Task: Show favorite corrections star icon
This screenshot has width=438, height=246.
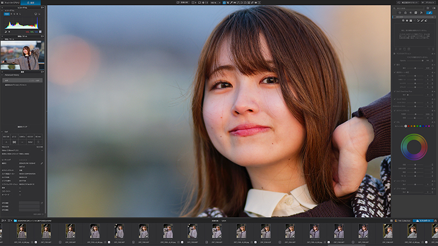Action: (428, 8)
